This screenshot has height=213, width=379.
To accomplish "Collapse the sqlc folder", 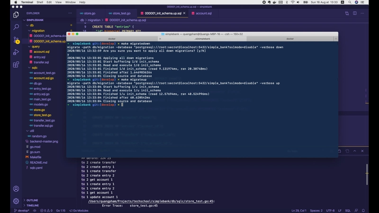I will [34, 68].
